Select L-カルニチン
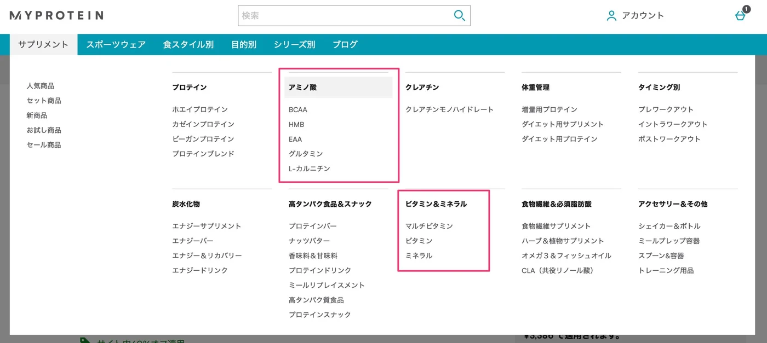 [x=310, y=168]
